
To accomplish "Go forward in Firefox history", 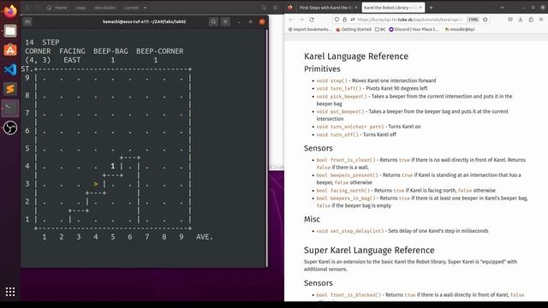I will (x=301, y=20).
